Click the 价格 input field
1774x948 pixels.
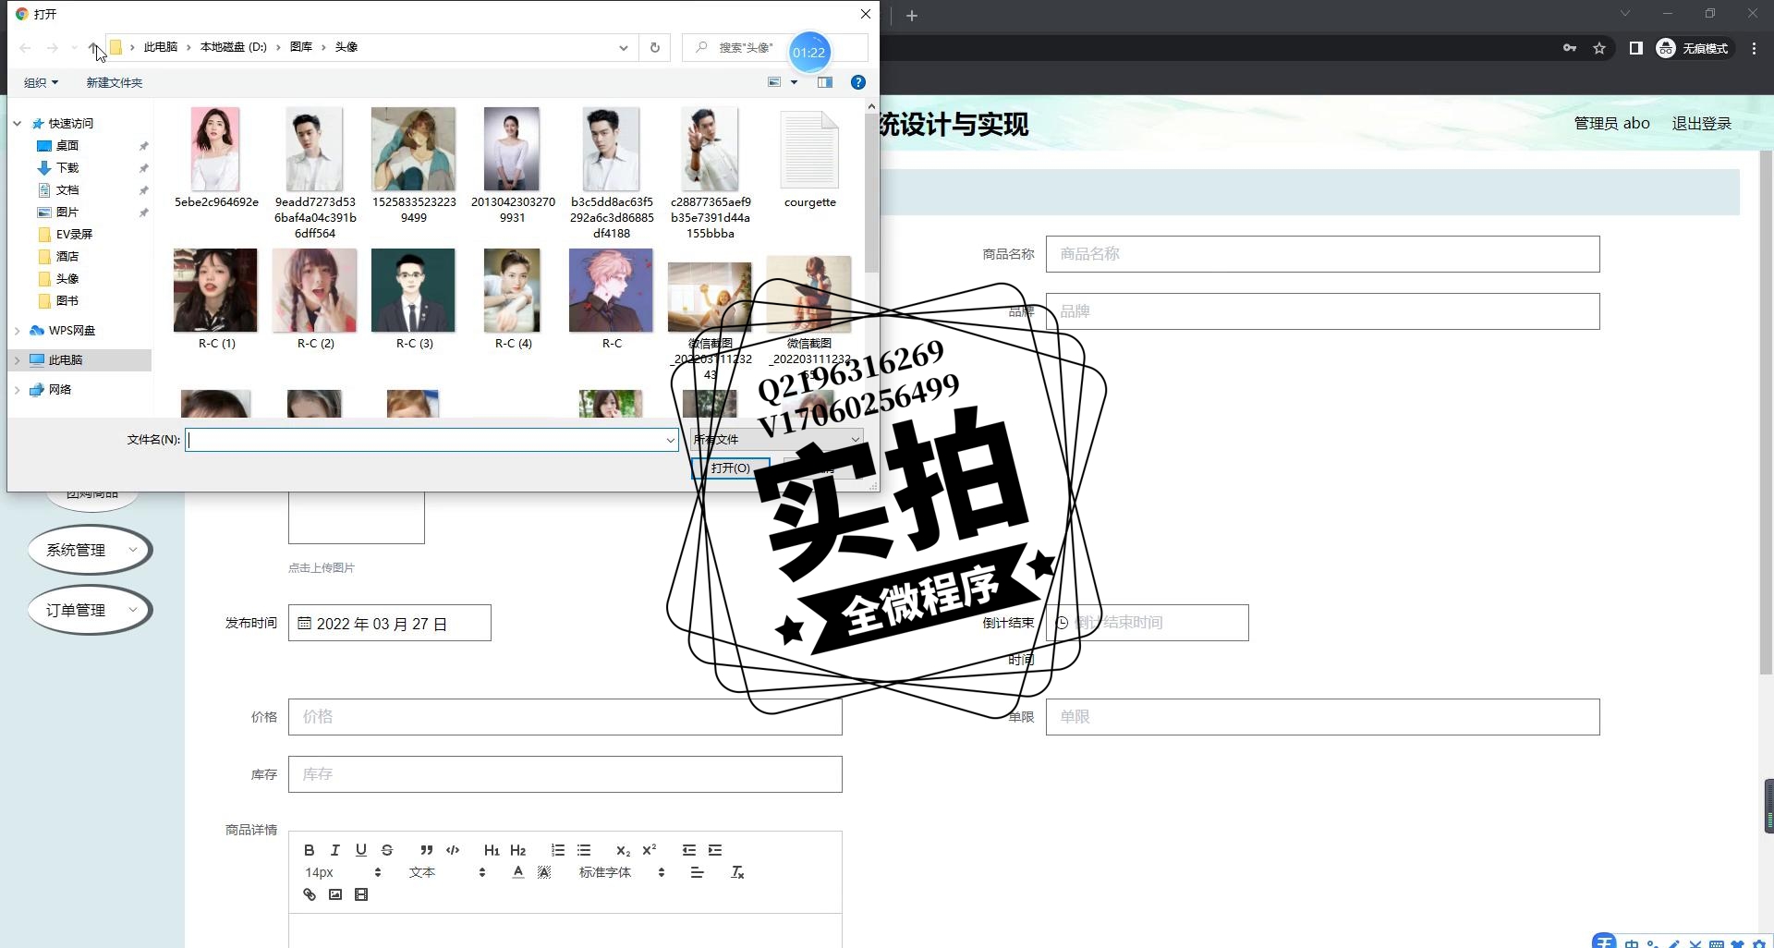point(565,717)
